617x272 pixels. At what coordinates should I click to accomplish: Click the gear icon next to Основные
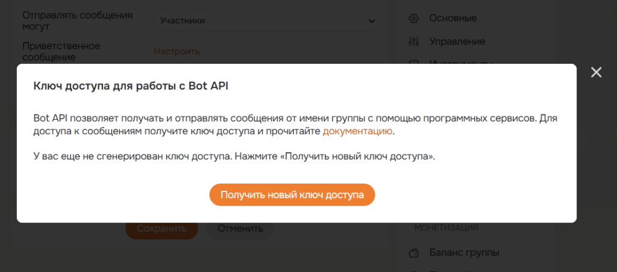(413, 18)
